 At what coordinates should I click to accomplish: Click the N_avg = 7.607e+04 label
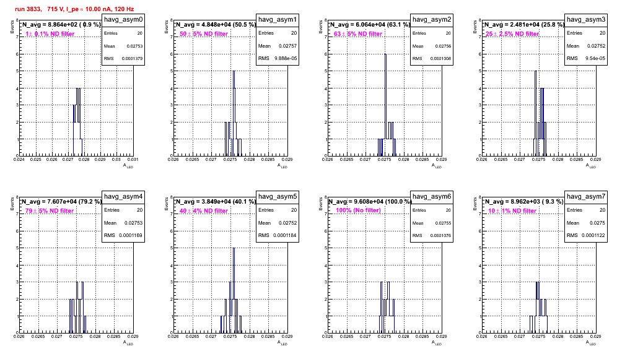click(x=61, y=202)
